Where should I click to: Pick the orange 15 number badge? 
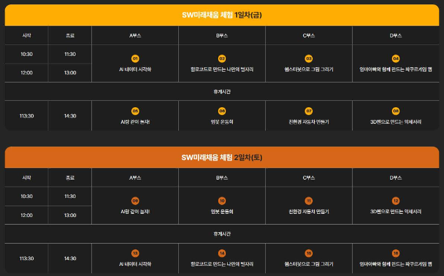point(309,253)
